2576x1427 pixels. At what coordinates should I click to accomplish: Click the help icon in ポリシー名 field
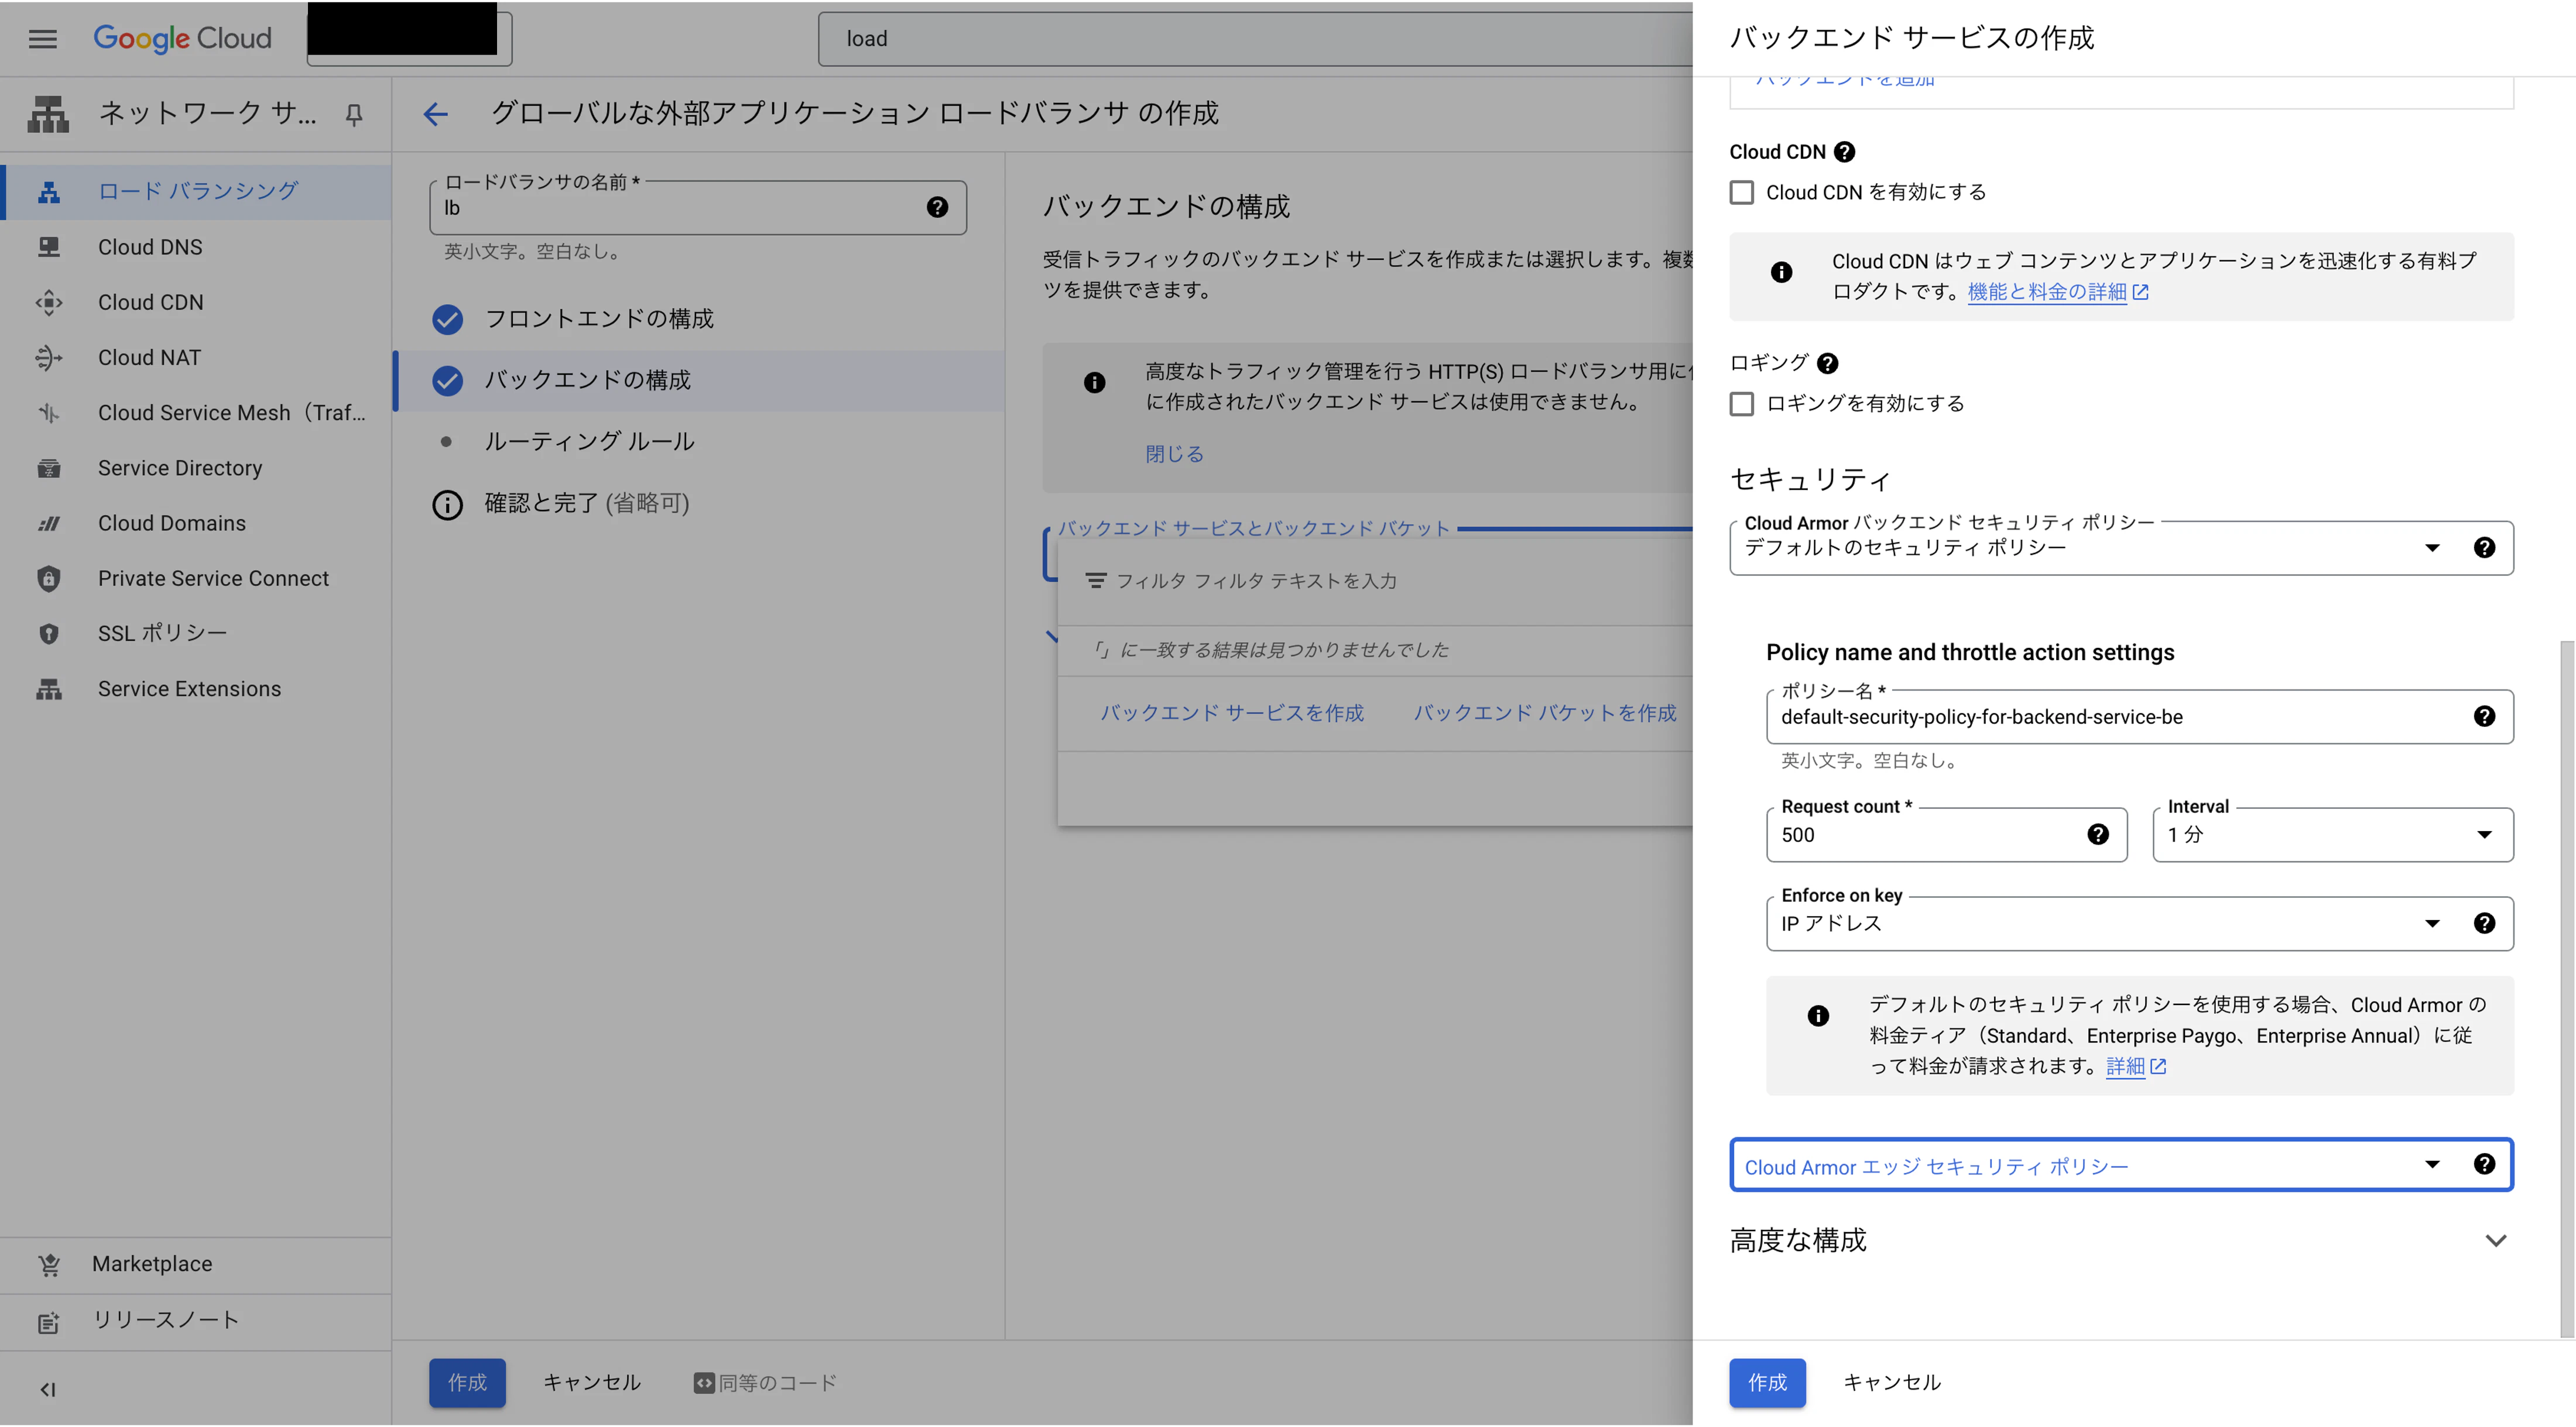2485,717
